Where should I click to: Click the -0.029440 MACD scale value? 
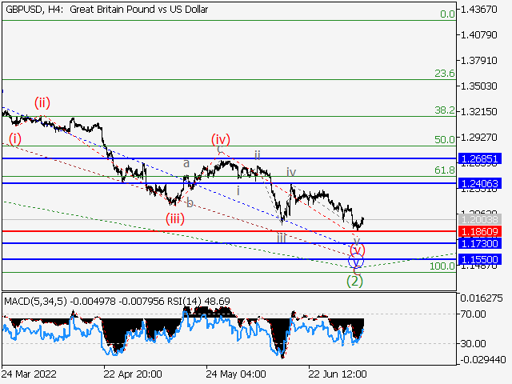[483, 360]
